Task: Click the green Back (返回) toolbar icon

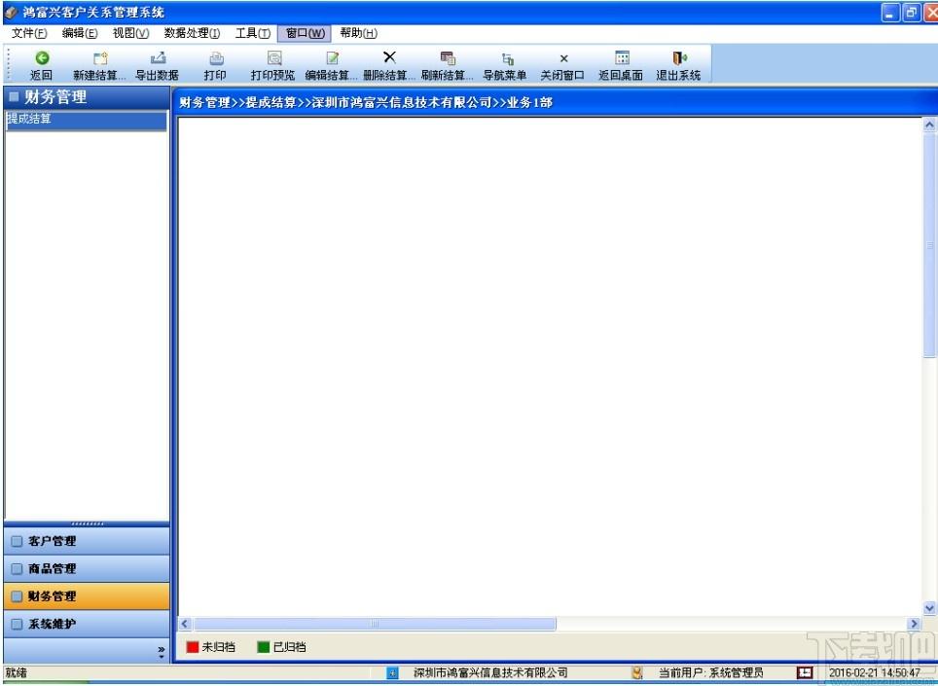Action: pos(42,58)
